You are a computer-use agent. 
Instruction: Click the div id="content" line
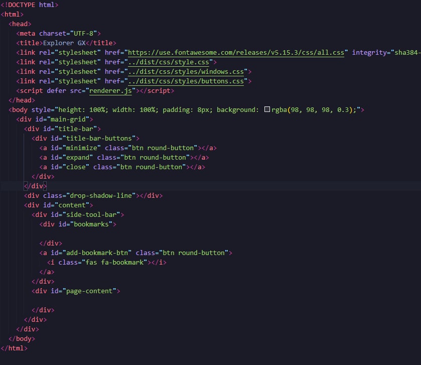point(59,205)
